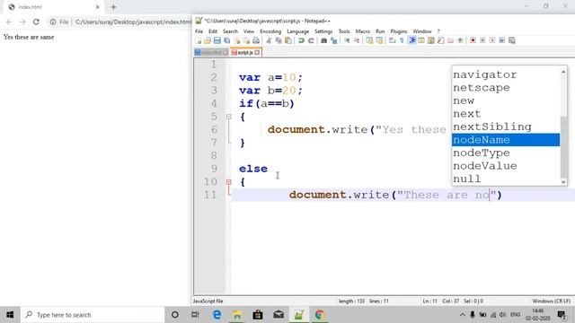Image resolution: width=575 pixels, height=323 pixels.
Task: Show hidden system tray icons chevron
Action: point(463,315)
